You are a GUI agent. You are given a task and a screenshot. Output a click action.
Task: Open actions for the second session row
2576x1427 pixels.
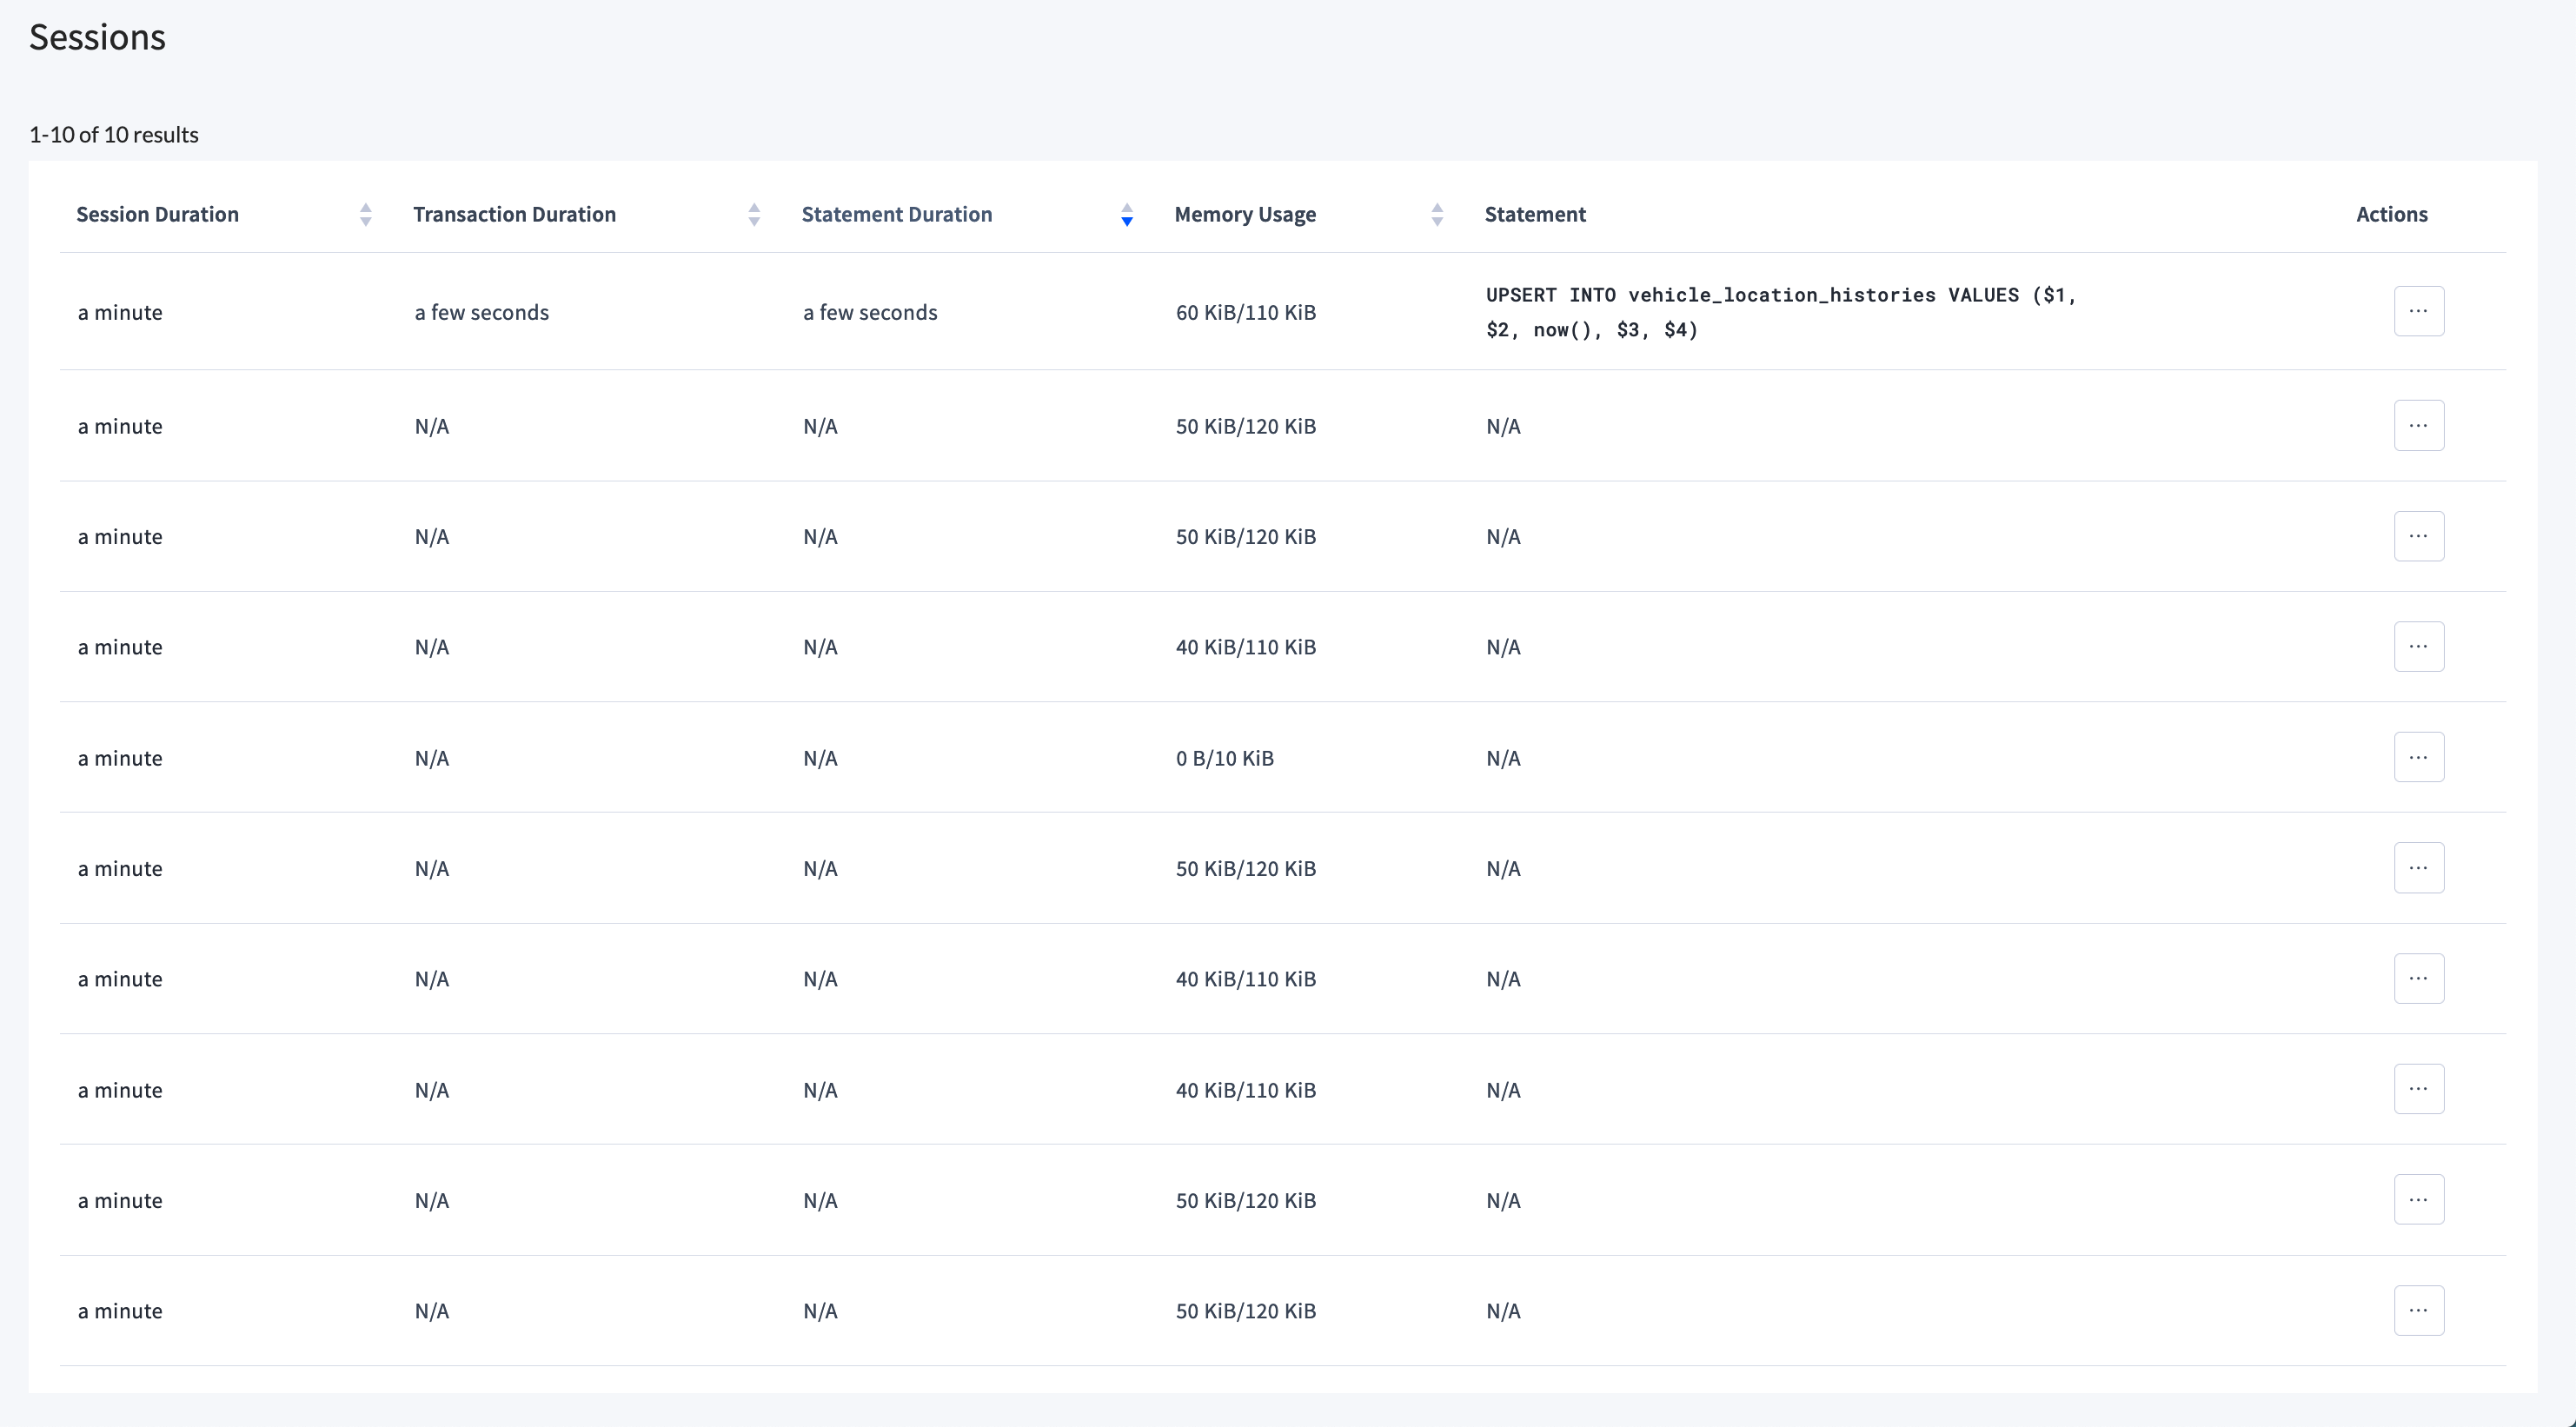coord(2419,425)
